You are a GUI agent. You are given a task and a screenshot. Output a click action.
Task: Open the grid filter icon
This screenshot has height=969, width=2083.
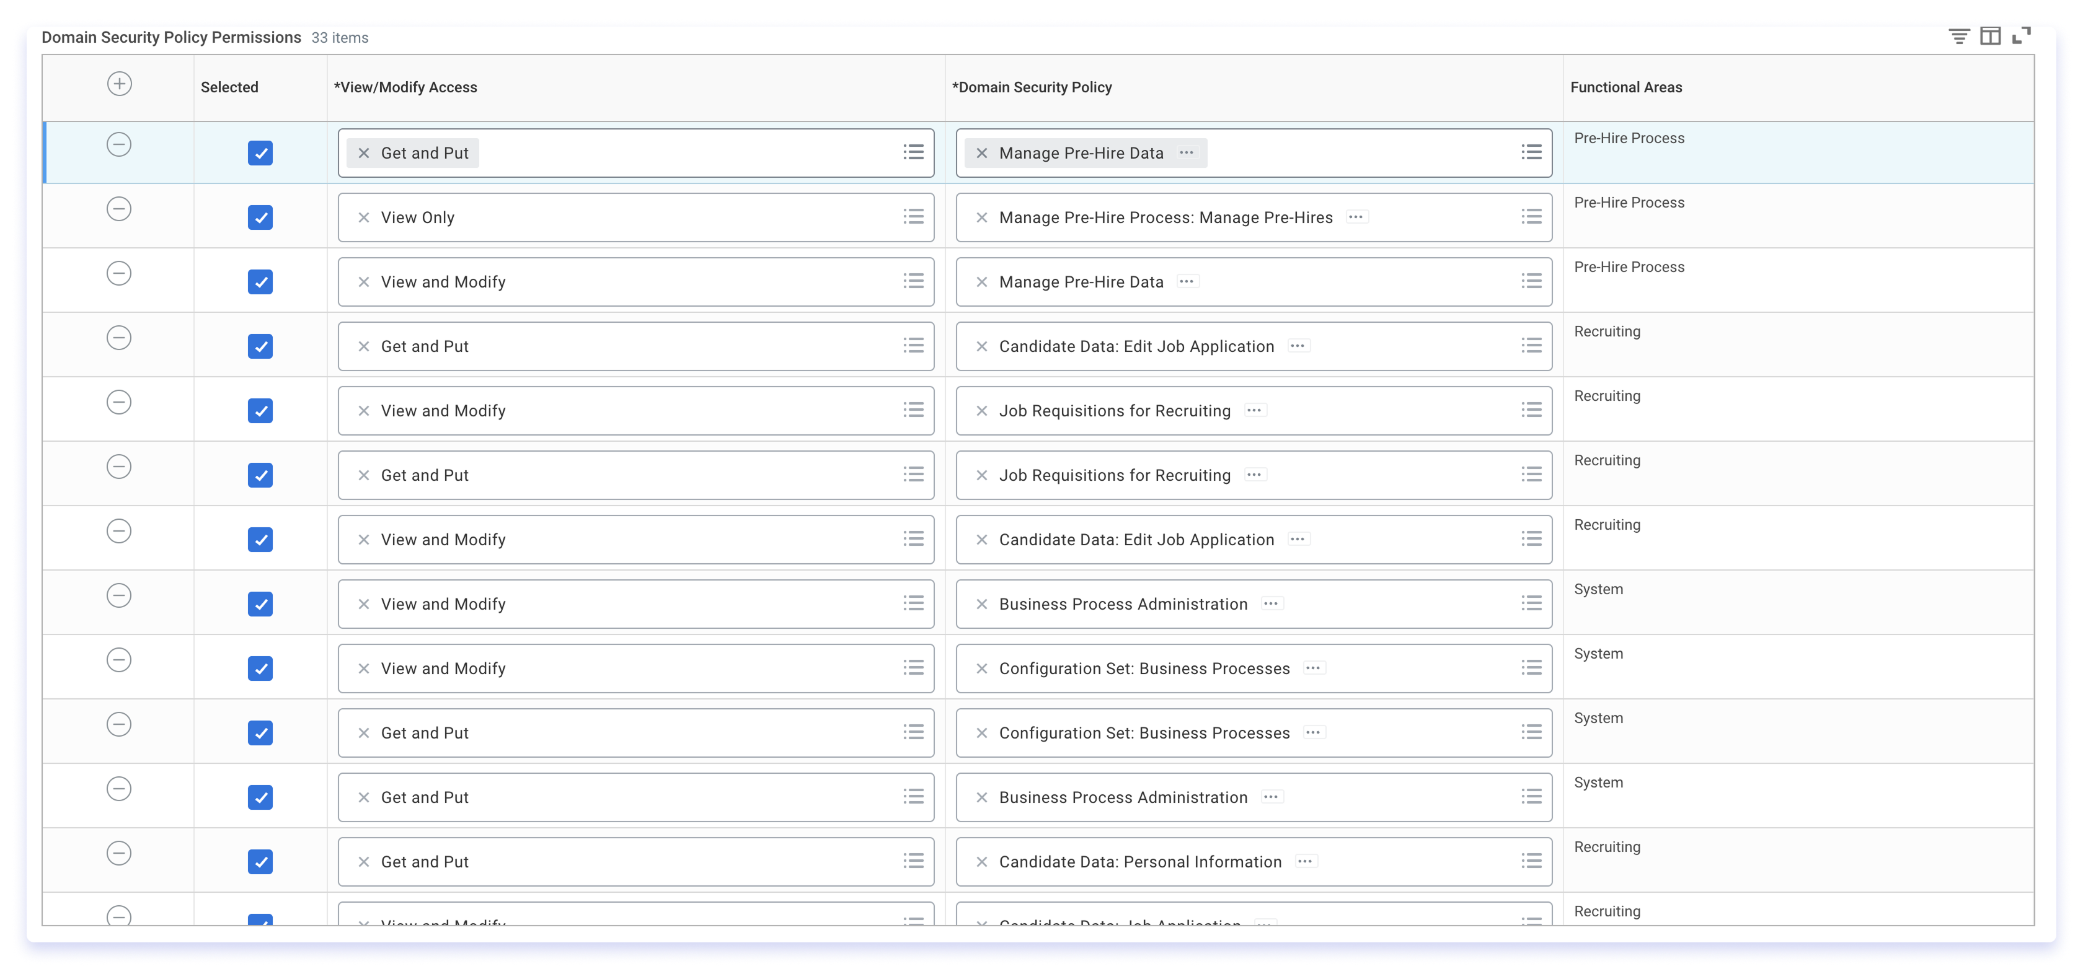pos(1958,37)
